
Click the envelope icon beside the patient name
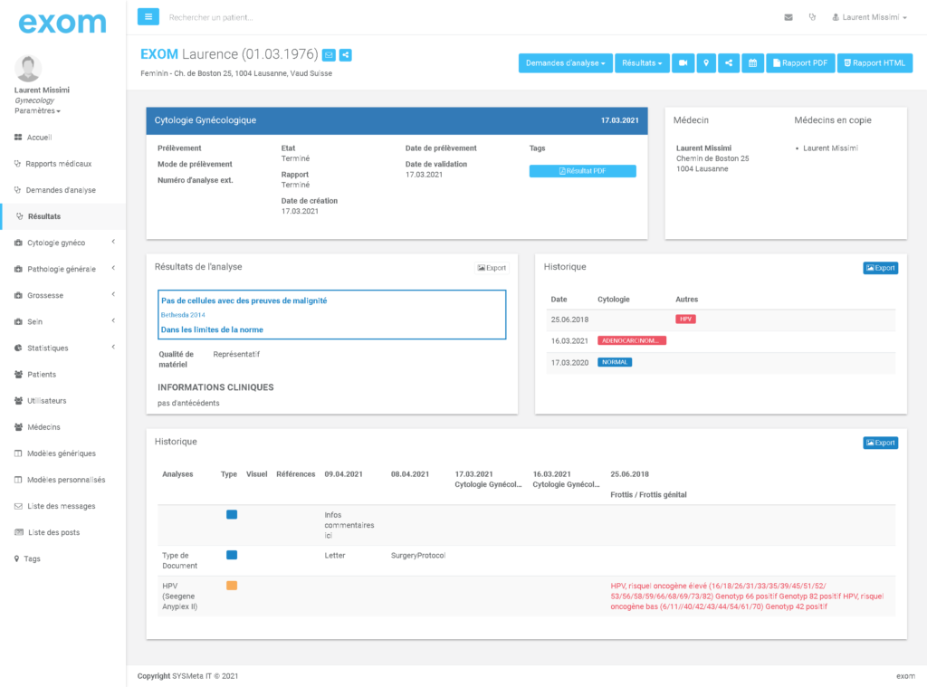click(x=329, y=55)
